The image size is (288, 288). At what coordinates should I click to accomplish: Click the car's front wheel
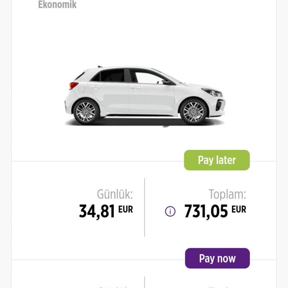click(193, 111)
